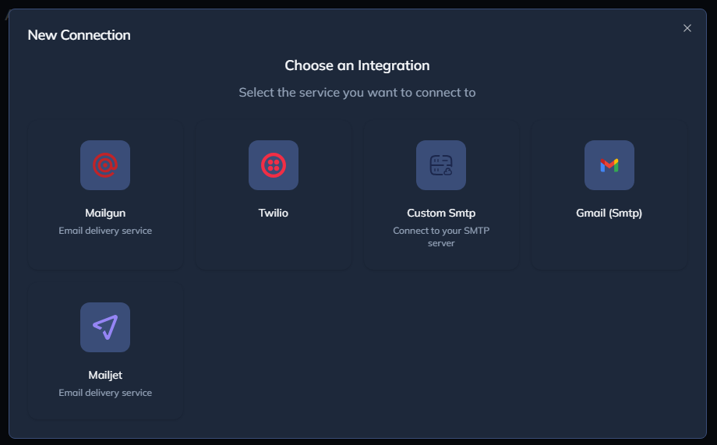Select the Mailgun title text
This screenshot has width=717, height=445.
[x=105, y=213]
